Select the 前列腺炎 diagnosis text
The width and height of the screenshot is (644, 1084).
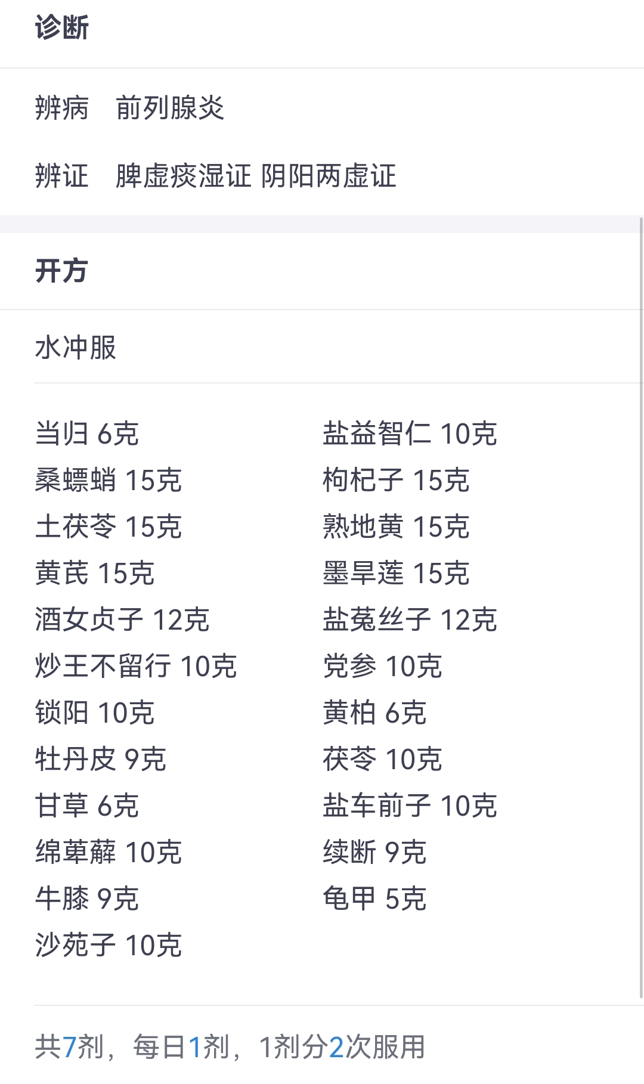pos(170,108)
